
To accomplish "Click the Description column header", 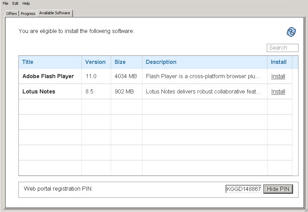I will (161, 62).
